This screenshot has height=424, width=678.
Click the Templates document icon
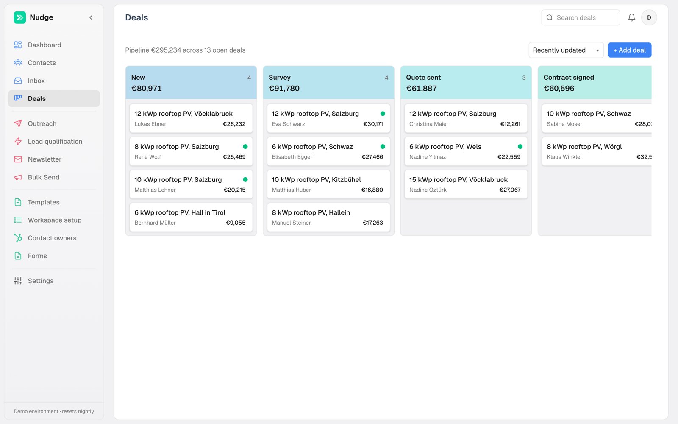(18, 202)
